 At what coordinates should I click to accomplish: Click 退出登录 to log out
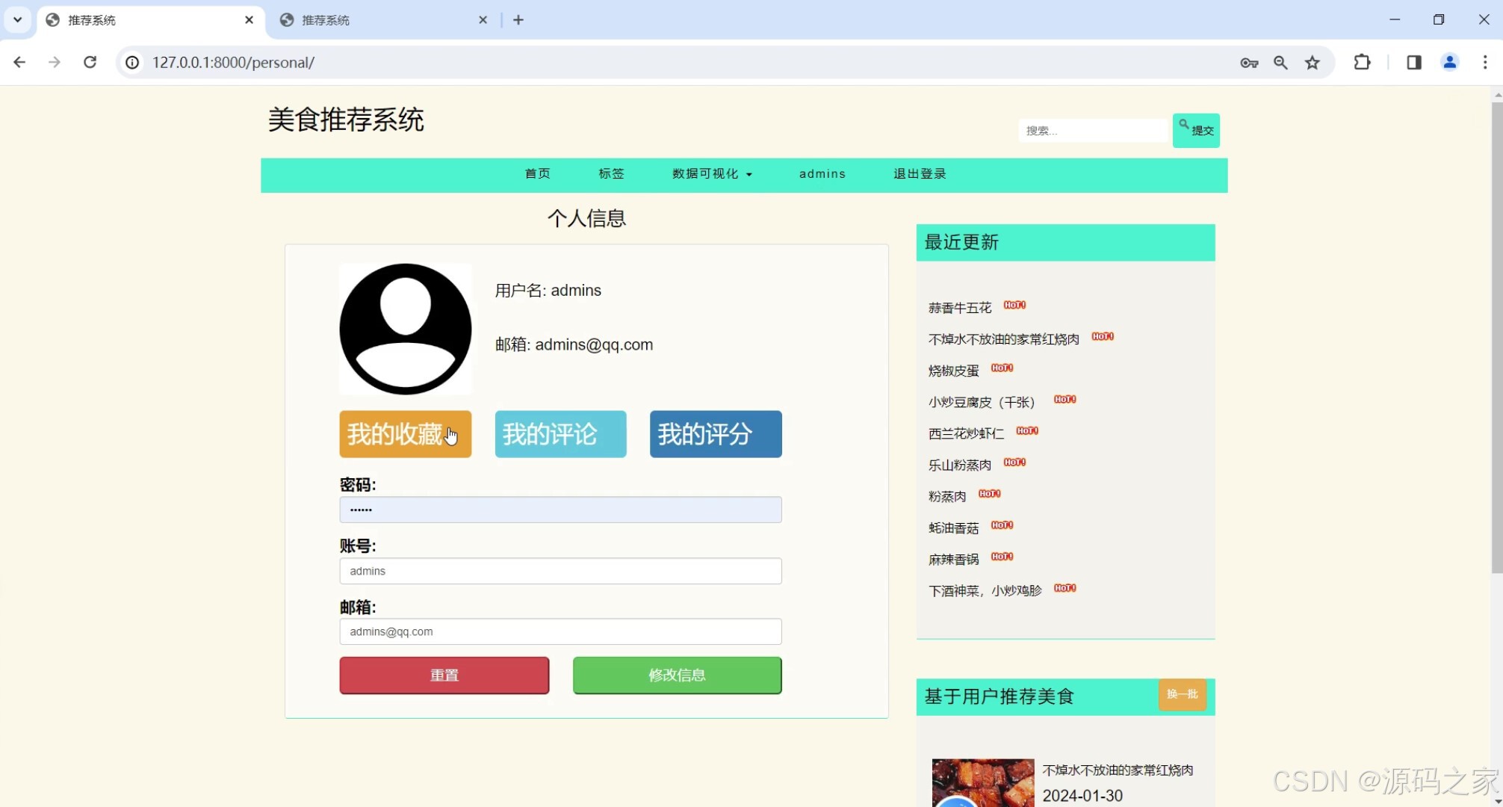(x=919, y=173)
